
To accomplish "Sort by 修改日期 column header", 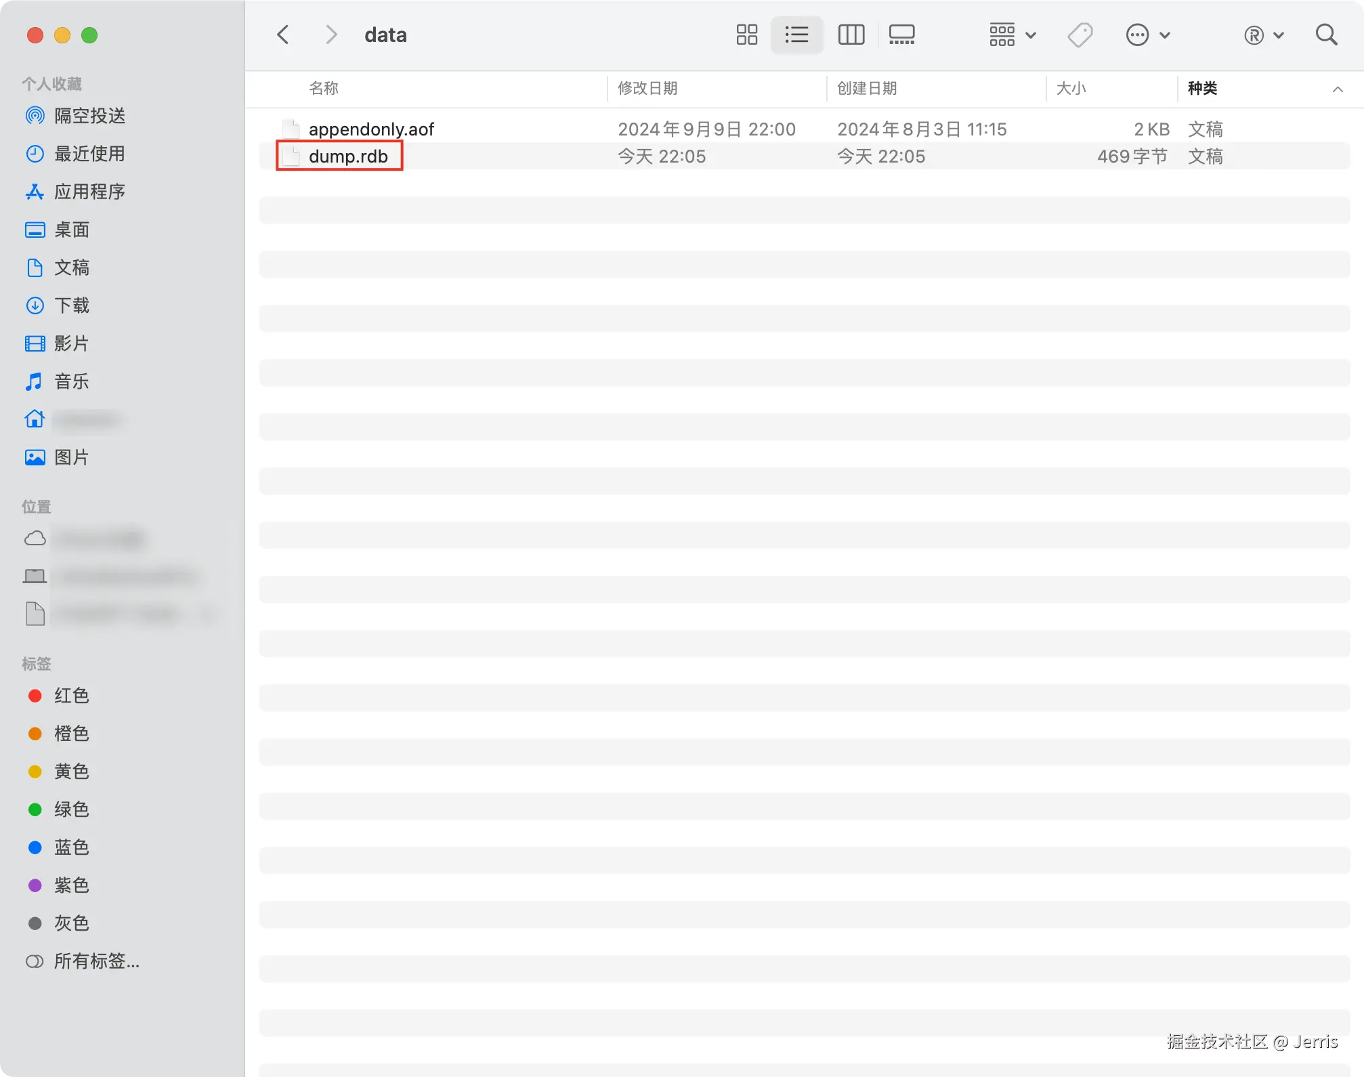I will click(x=647, y=89).
